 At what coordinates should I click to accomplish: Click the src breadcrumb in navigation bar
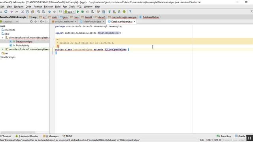click(x=42, y=17)
